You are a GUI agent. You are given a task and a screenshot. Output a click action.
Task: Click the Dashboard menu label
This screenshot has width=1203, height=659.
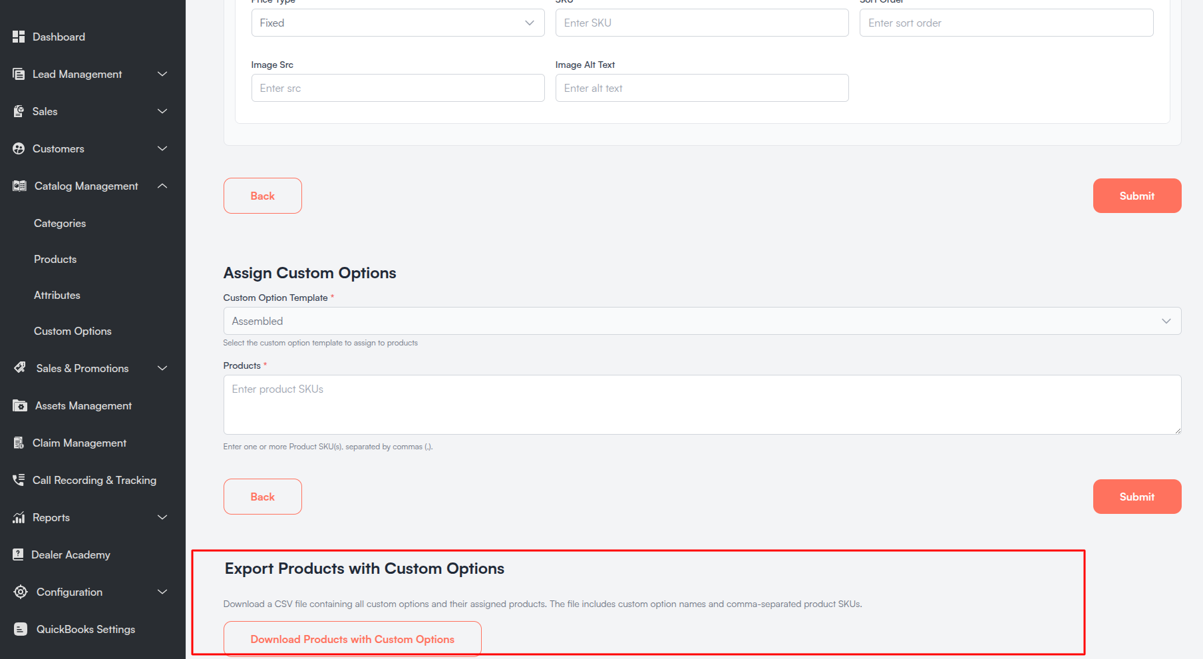pyautogui.click(x=59, y=37)
